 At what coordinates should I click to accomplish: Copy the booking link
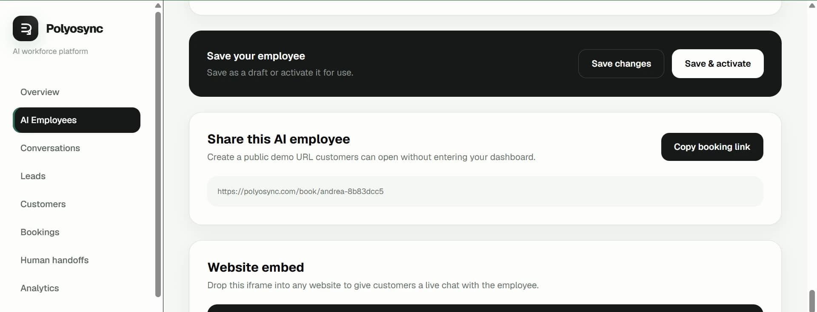[712, 147]
